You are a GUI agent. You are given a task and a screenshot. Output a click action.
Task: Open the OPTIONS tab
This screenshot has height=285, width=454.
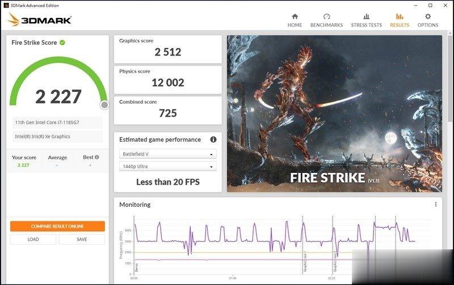pyautogui.click(x=428, y=20)
